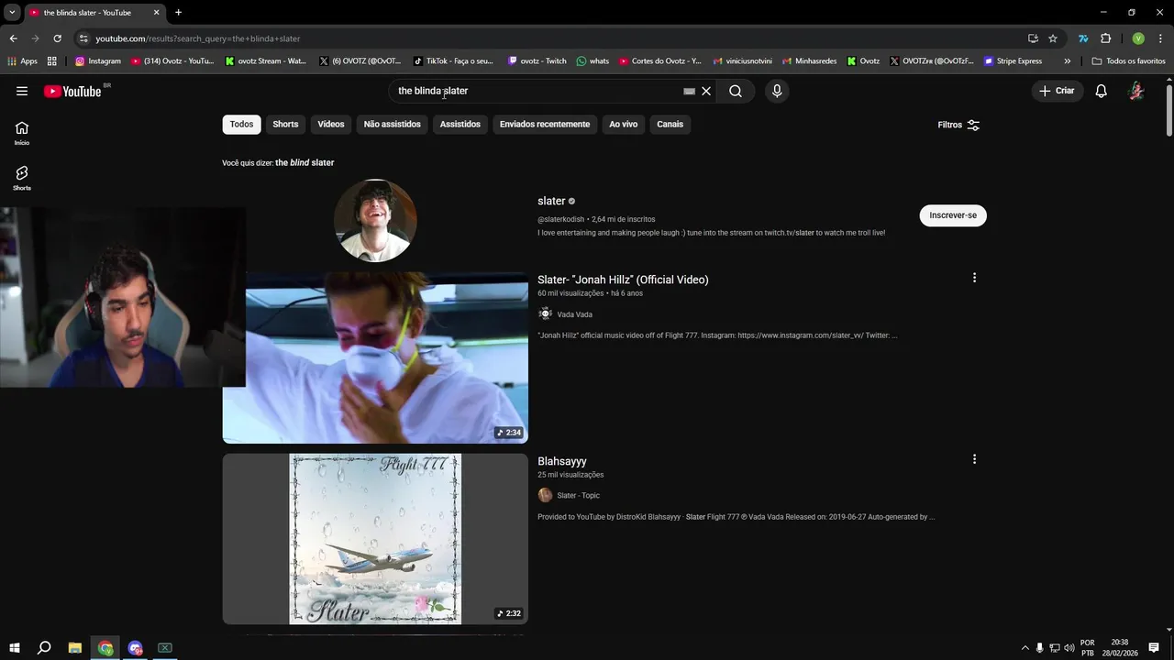Select the Canais filter chip
Viewport: 1174px width, 660px height.
(670, 125)
